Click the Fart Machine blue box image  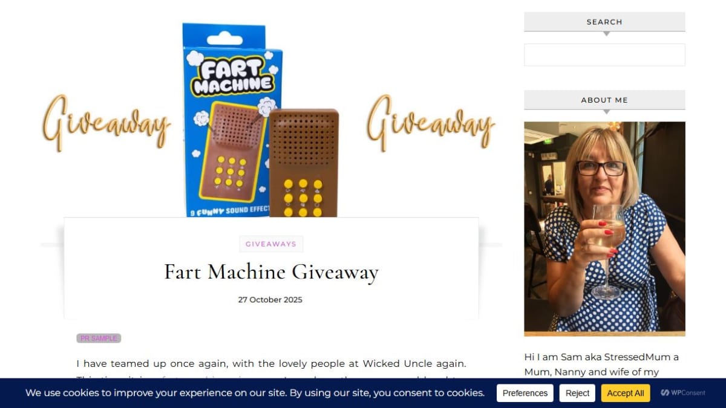tap(233, 120)
